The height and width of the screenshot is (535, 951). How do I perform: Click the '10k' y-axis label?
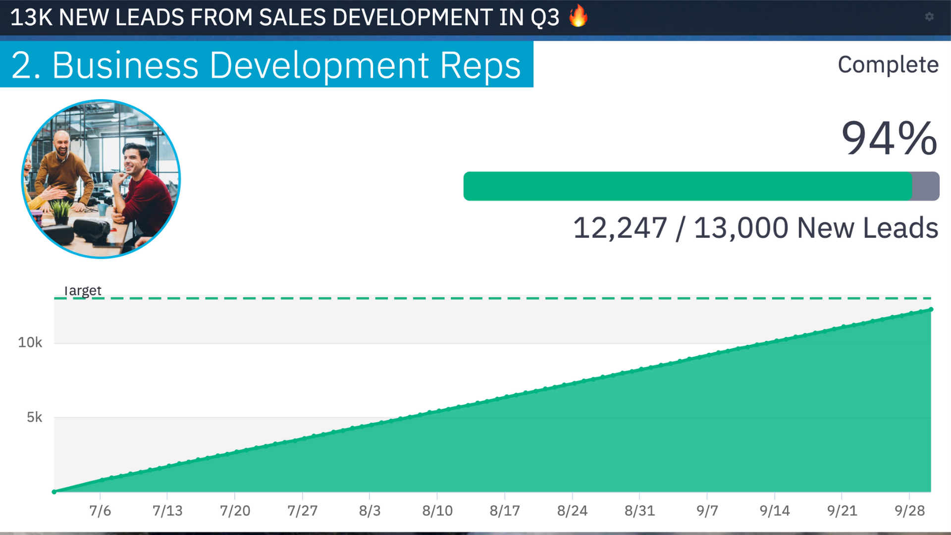(x=30, y=343)
